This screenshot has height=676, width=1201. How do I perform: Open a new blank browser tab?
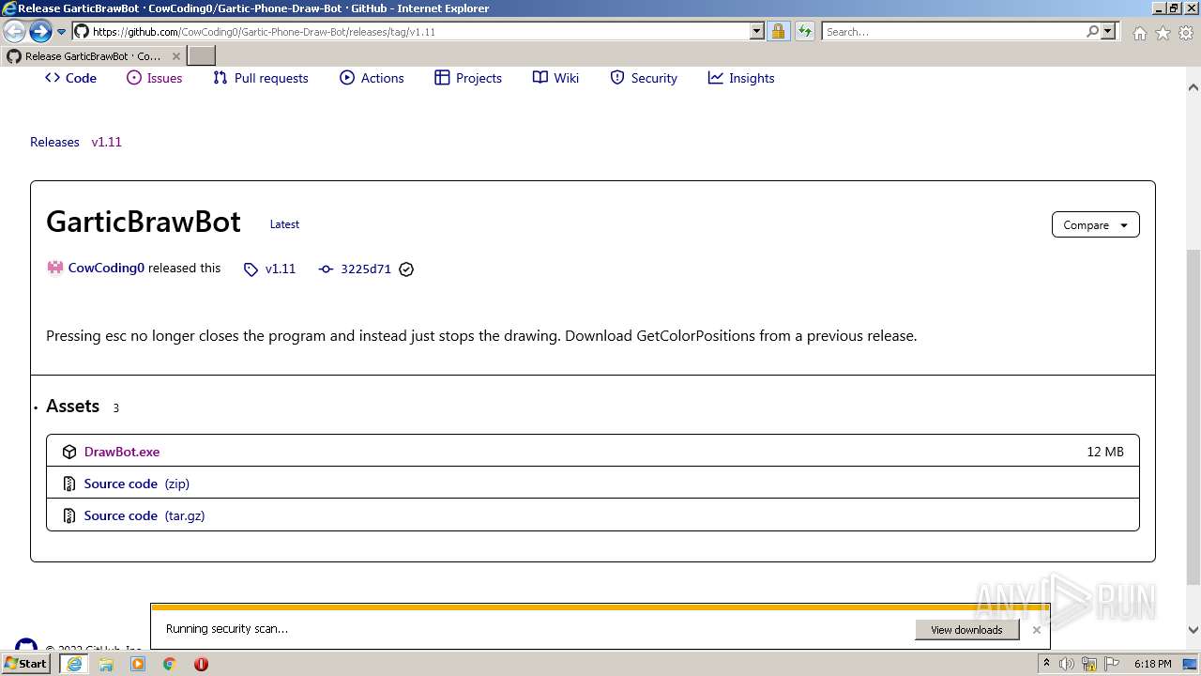[x=201, y=56]
